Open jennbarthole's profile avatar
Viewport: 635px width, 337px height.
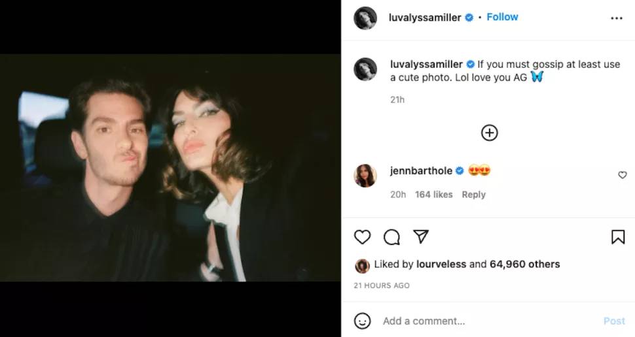365,176
